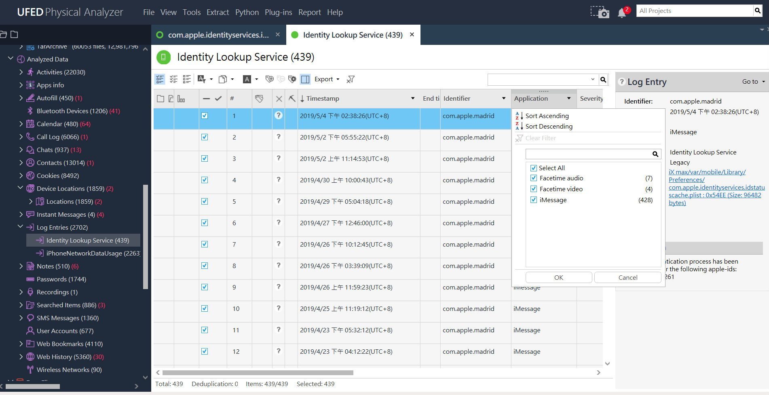Open the Timestamp column filter arrow
Viewport: 769px width, 395px height.
(x=412, y=98)
